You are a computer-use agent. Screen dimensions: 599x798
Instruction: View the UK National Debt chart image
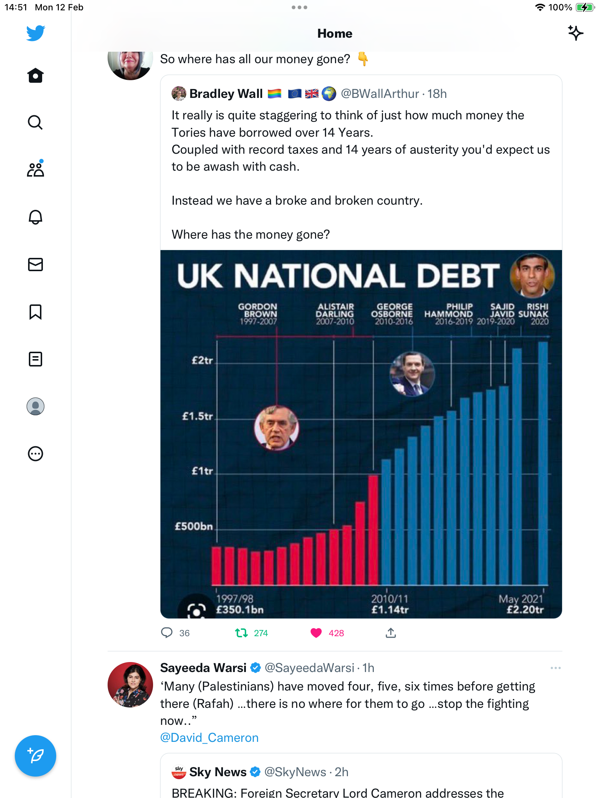coord(361,434)
